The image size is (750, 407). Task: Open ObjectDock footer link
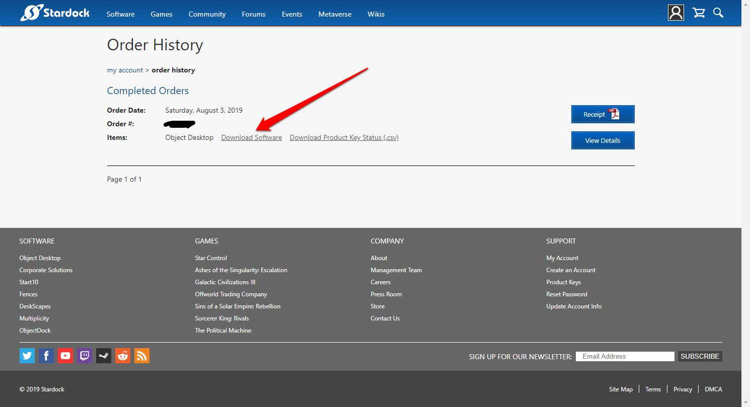35,331
